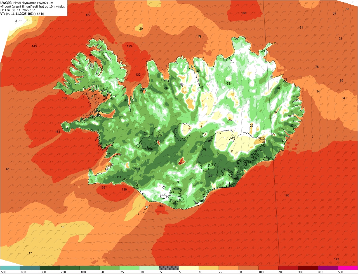
Task: Click the legend swatch between 200 and 300
Action: (x=288, y=268)
